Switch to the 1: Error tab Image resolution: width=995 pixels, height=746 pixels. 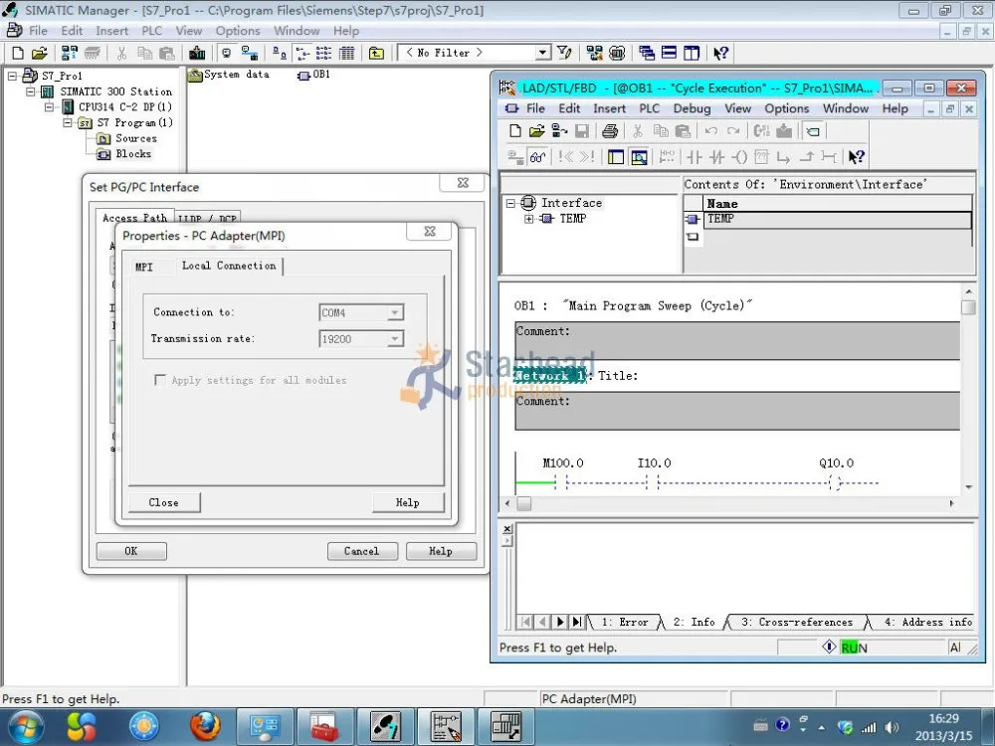pos(625,623)
